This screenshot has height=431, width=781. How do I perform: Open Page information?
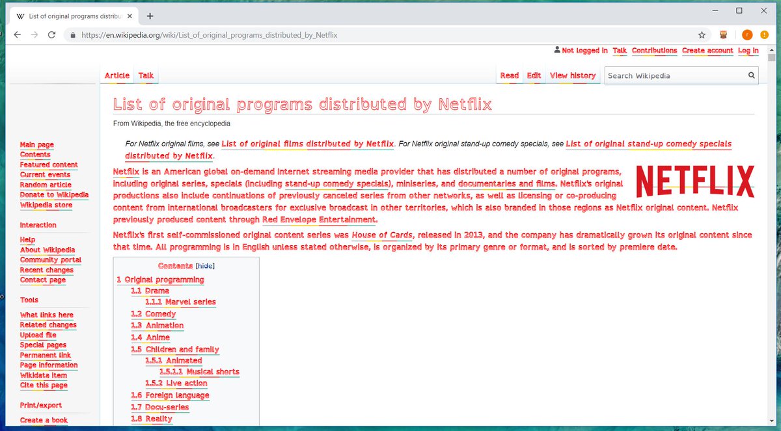(49, 365)
